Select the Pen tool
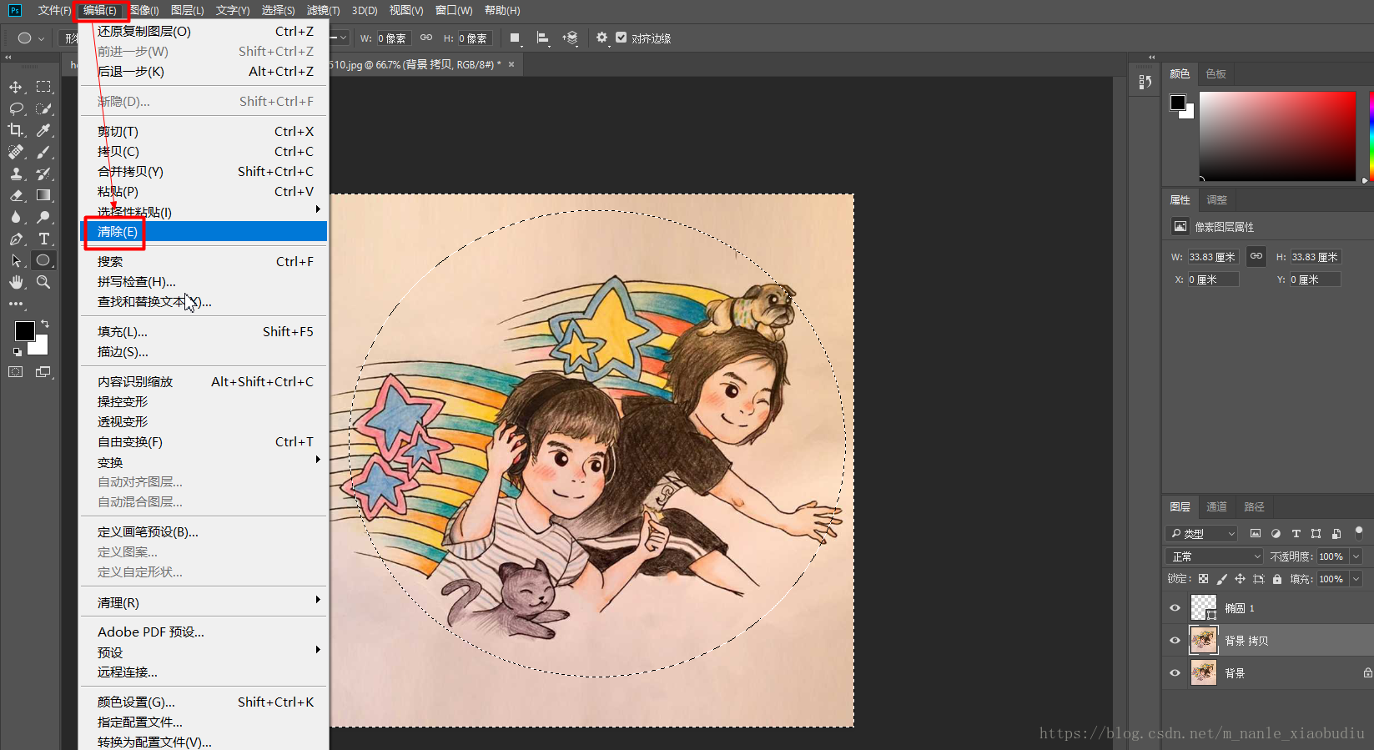This screenshot has height=750, width=1374. [x=16, y=239]
